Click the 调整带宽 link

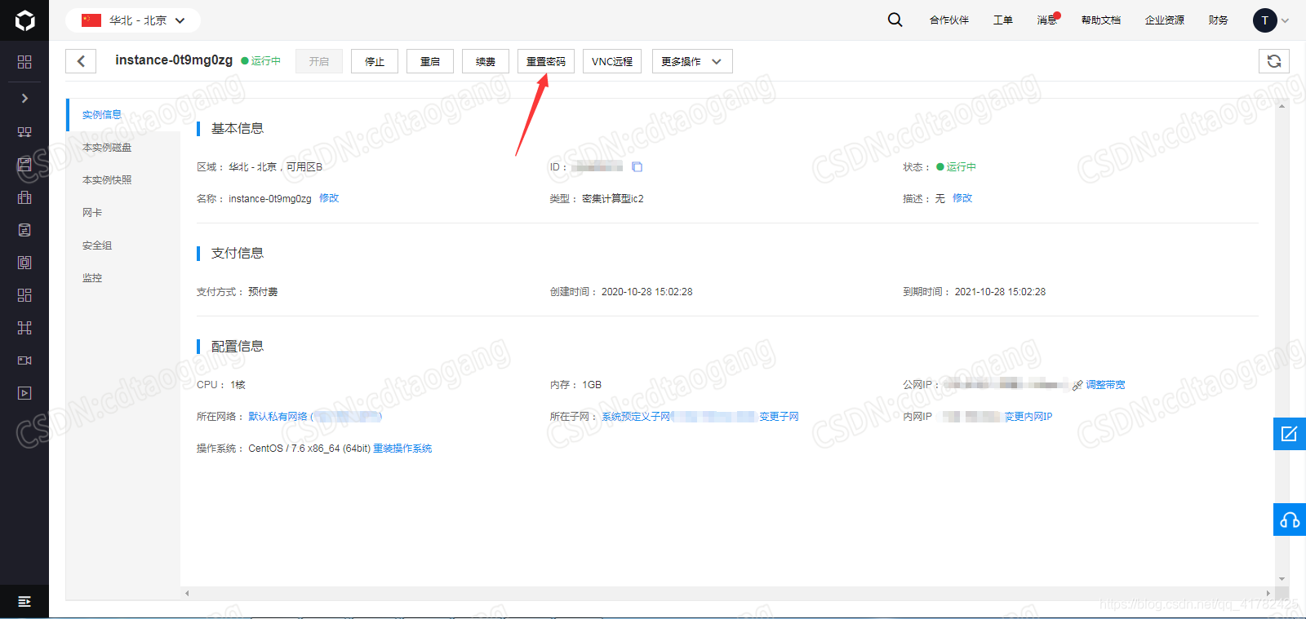pos(1105,385)
